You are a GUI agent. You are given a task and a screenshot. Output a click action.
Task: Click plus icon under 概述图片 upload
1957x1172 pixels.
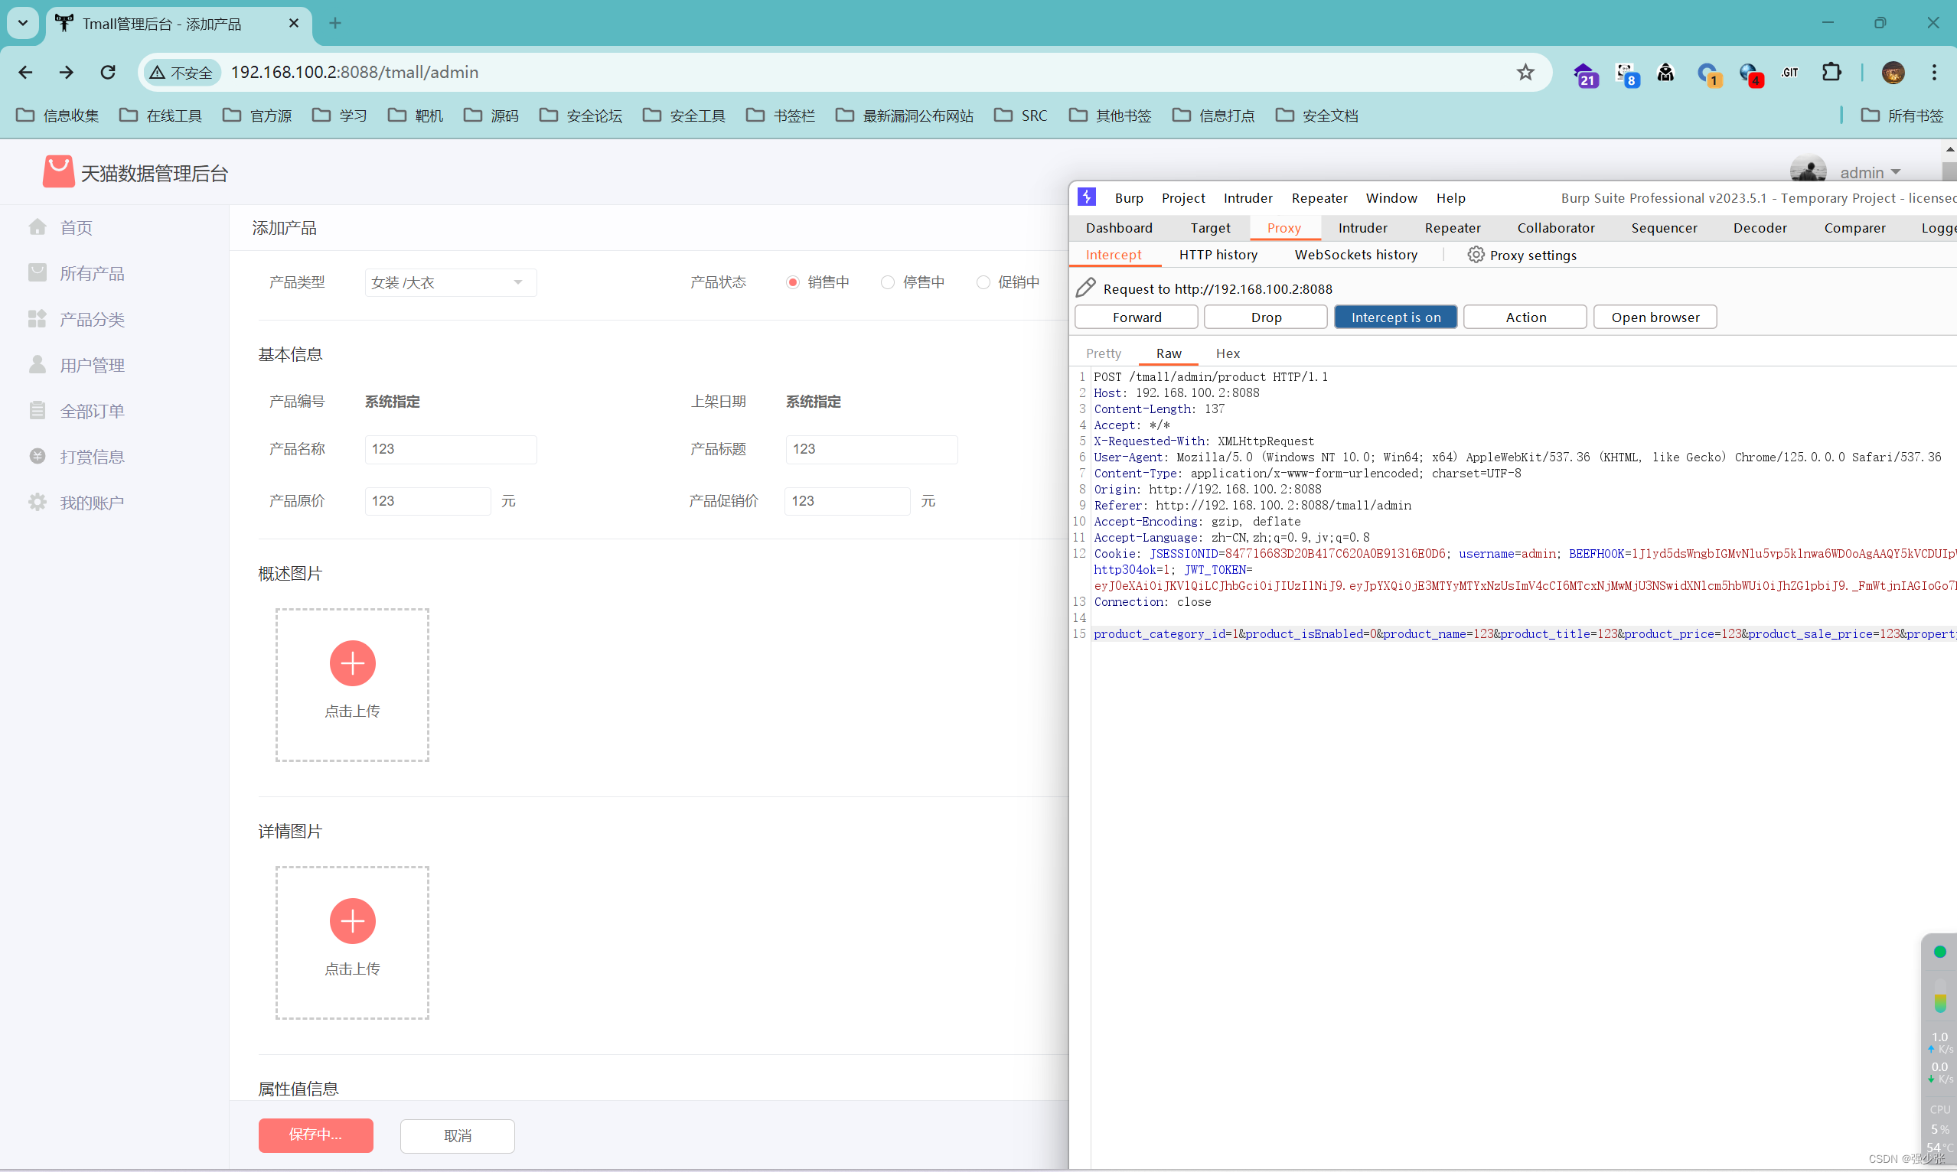point(352,663)
